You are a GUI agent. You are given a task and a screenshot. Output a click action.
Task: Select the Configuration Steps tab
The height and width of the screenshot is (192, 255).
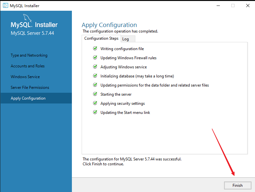101,38
